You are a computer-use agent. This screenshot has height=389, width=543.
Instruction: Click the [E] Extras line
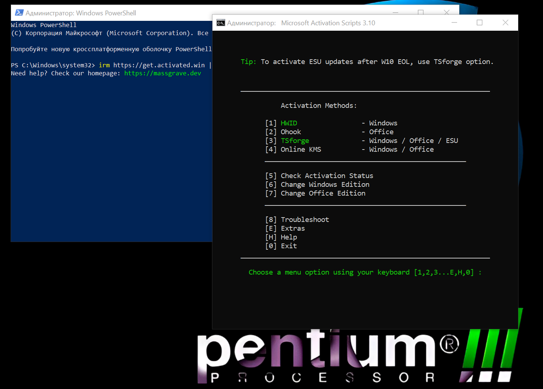(x=285, y=228)
